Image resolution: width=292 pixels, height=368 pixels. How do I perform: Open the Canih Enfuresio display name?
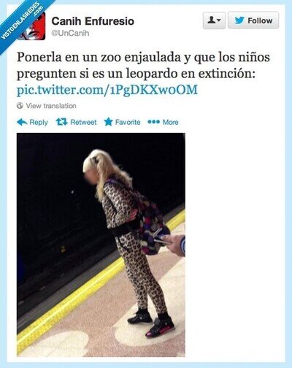pyautogui.click(x=93, y=21)
